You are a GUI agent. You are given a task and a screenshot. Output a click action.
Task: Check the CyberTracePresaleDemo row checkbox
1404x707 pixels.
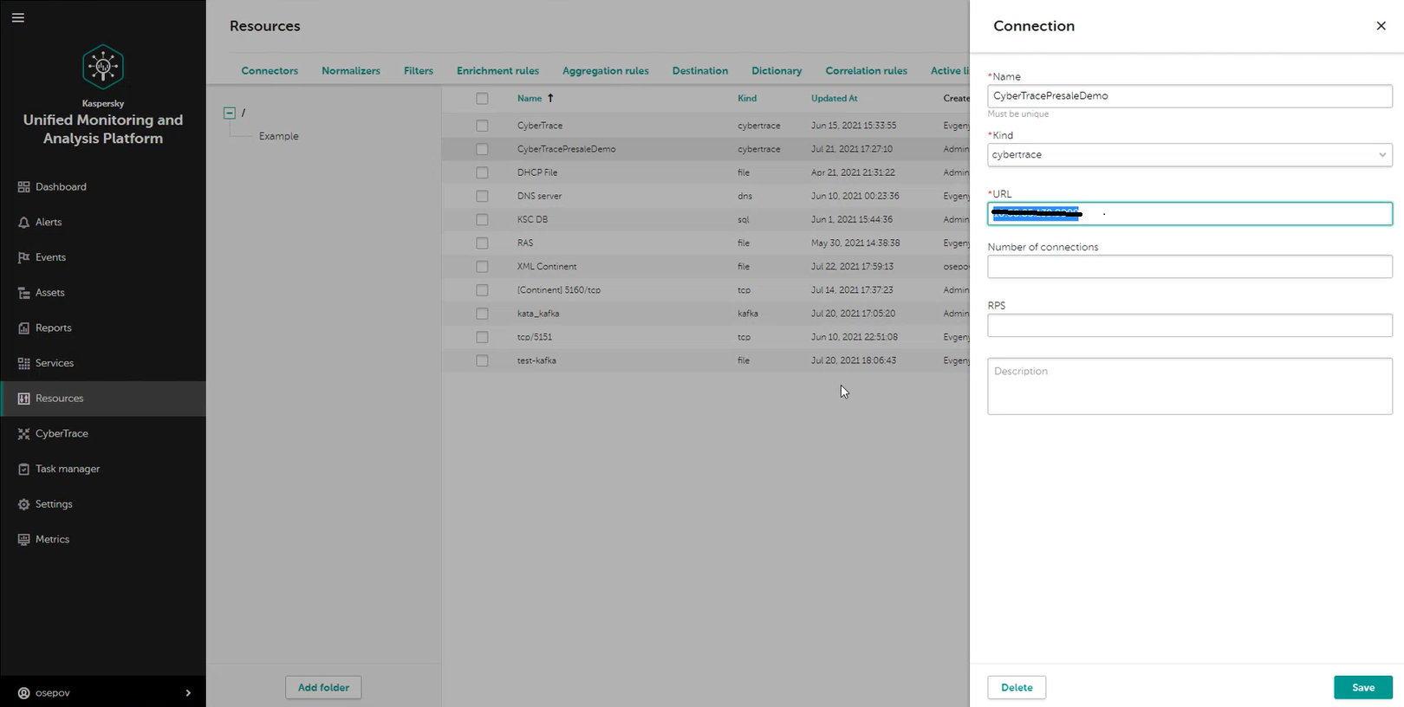click(x=482, y=149)
